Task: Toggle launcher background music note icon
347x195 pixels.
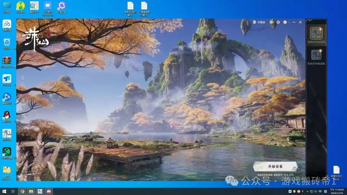Action: click(x=285, y=22)
